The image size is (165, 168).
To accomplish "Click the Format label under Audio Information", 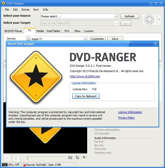I will click(x=99, y=142).
